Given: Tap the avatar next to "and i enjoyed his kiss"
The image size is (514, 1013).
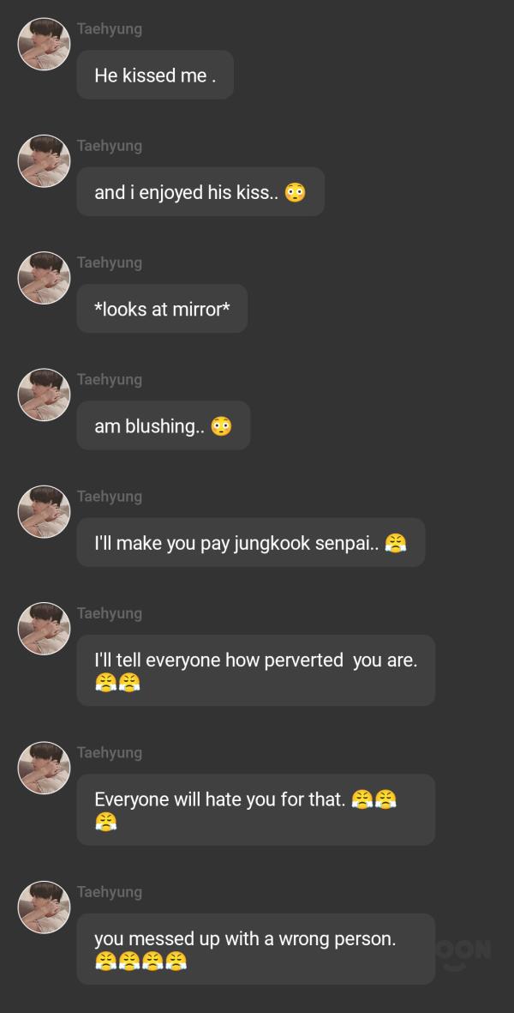Looking at the screenshot, I should [44, 160].
